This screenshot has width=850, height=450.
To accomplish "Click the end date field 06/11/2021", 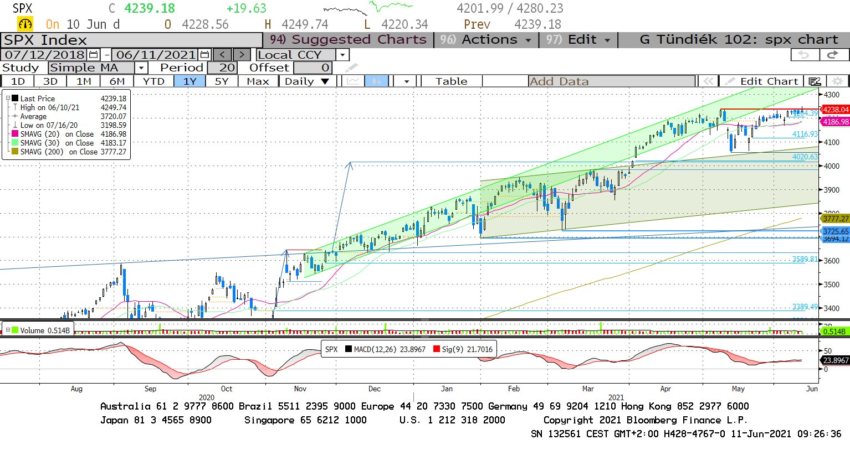I will coord(156,55).
